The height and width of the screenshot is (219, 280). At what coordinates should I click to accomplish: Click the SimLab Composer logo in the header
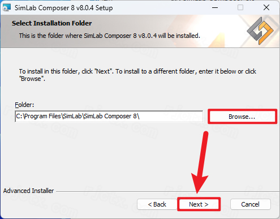click(260, 31)
